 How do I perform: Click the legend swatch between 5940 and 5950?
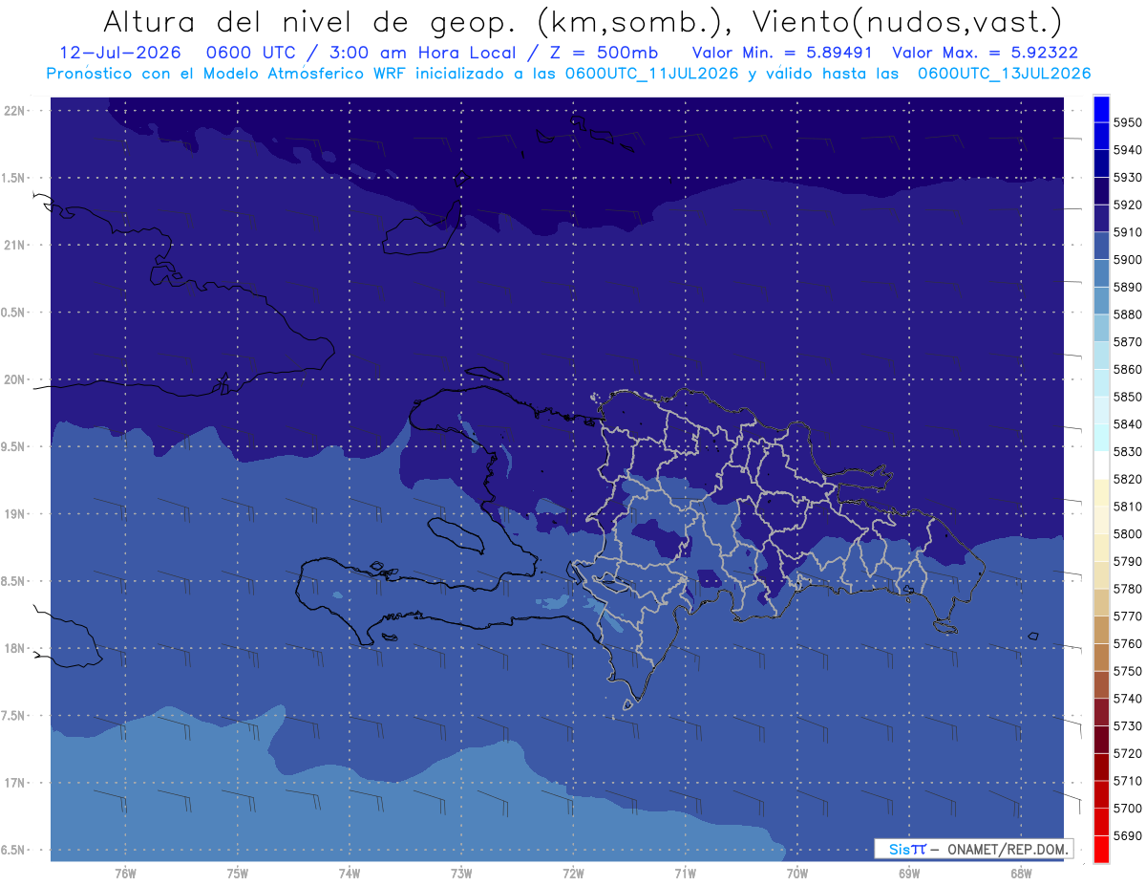click(x=1101, y=136)
